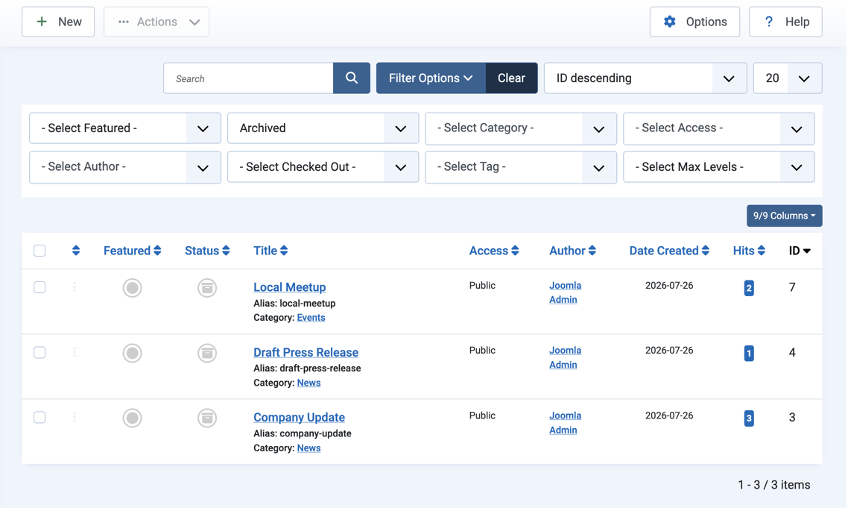Open News category link under Draft Press Release
Image resolution: width=848 pixels, height=508 pixels.
[308, 383]
